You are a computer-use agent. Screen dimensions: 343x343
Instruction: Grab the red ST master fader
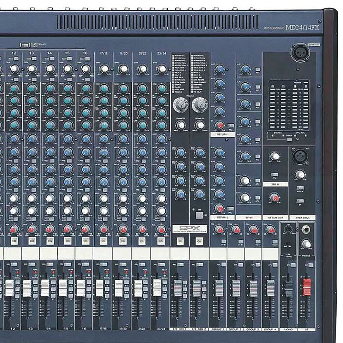(306, 287)
